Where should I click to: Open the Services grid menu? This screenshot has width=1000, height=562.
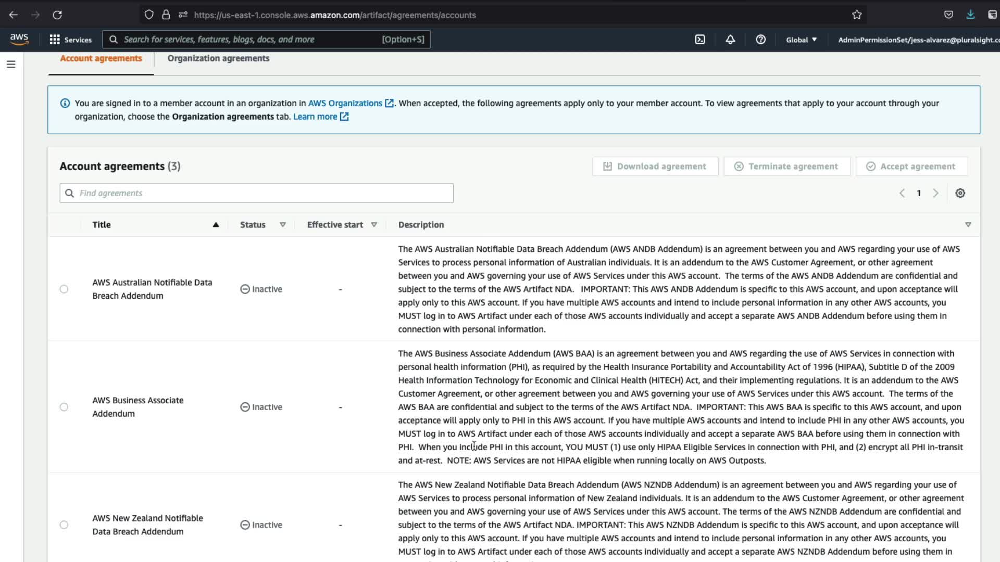(70, 40)
